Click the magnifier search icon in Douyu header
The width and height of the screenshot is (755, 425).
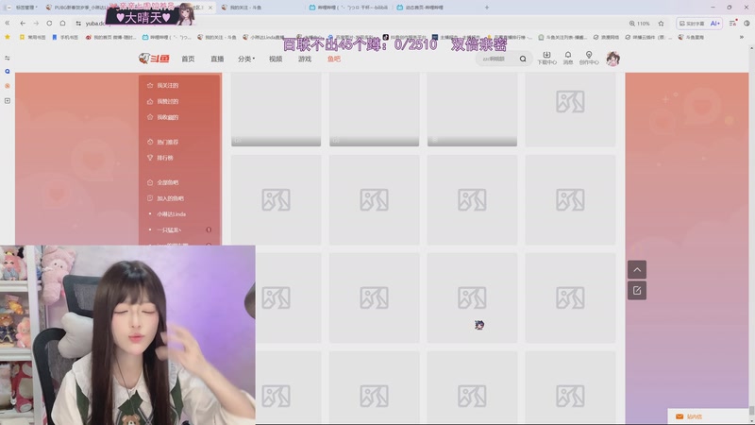[x=523, y=59]
